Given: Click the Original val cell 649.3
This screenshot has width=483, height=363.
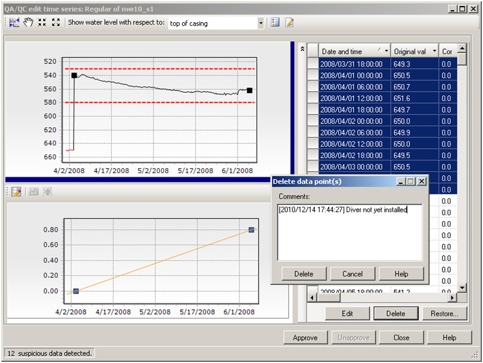Looking at the screenshot, I should point(415,64).
